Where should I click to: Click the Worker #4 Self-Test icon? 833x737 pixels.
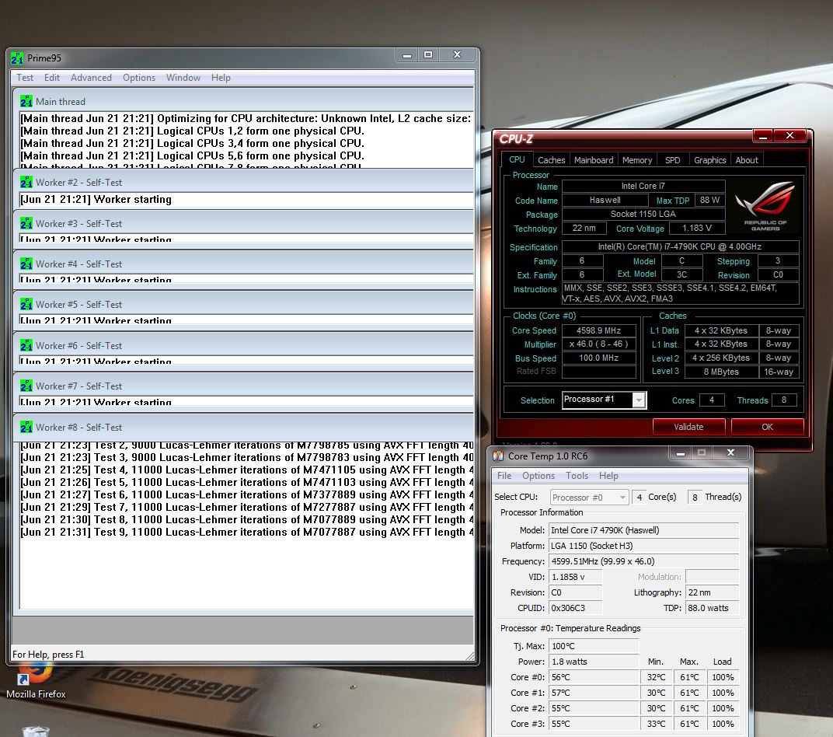click(26, 264)
